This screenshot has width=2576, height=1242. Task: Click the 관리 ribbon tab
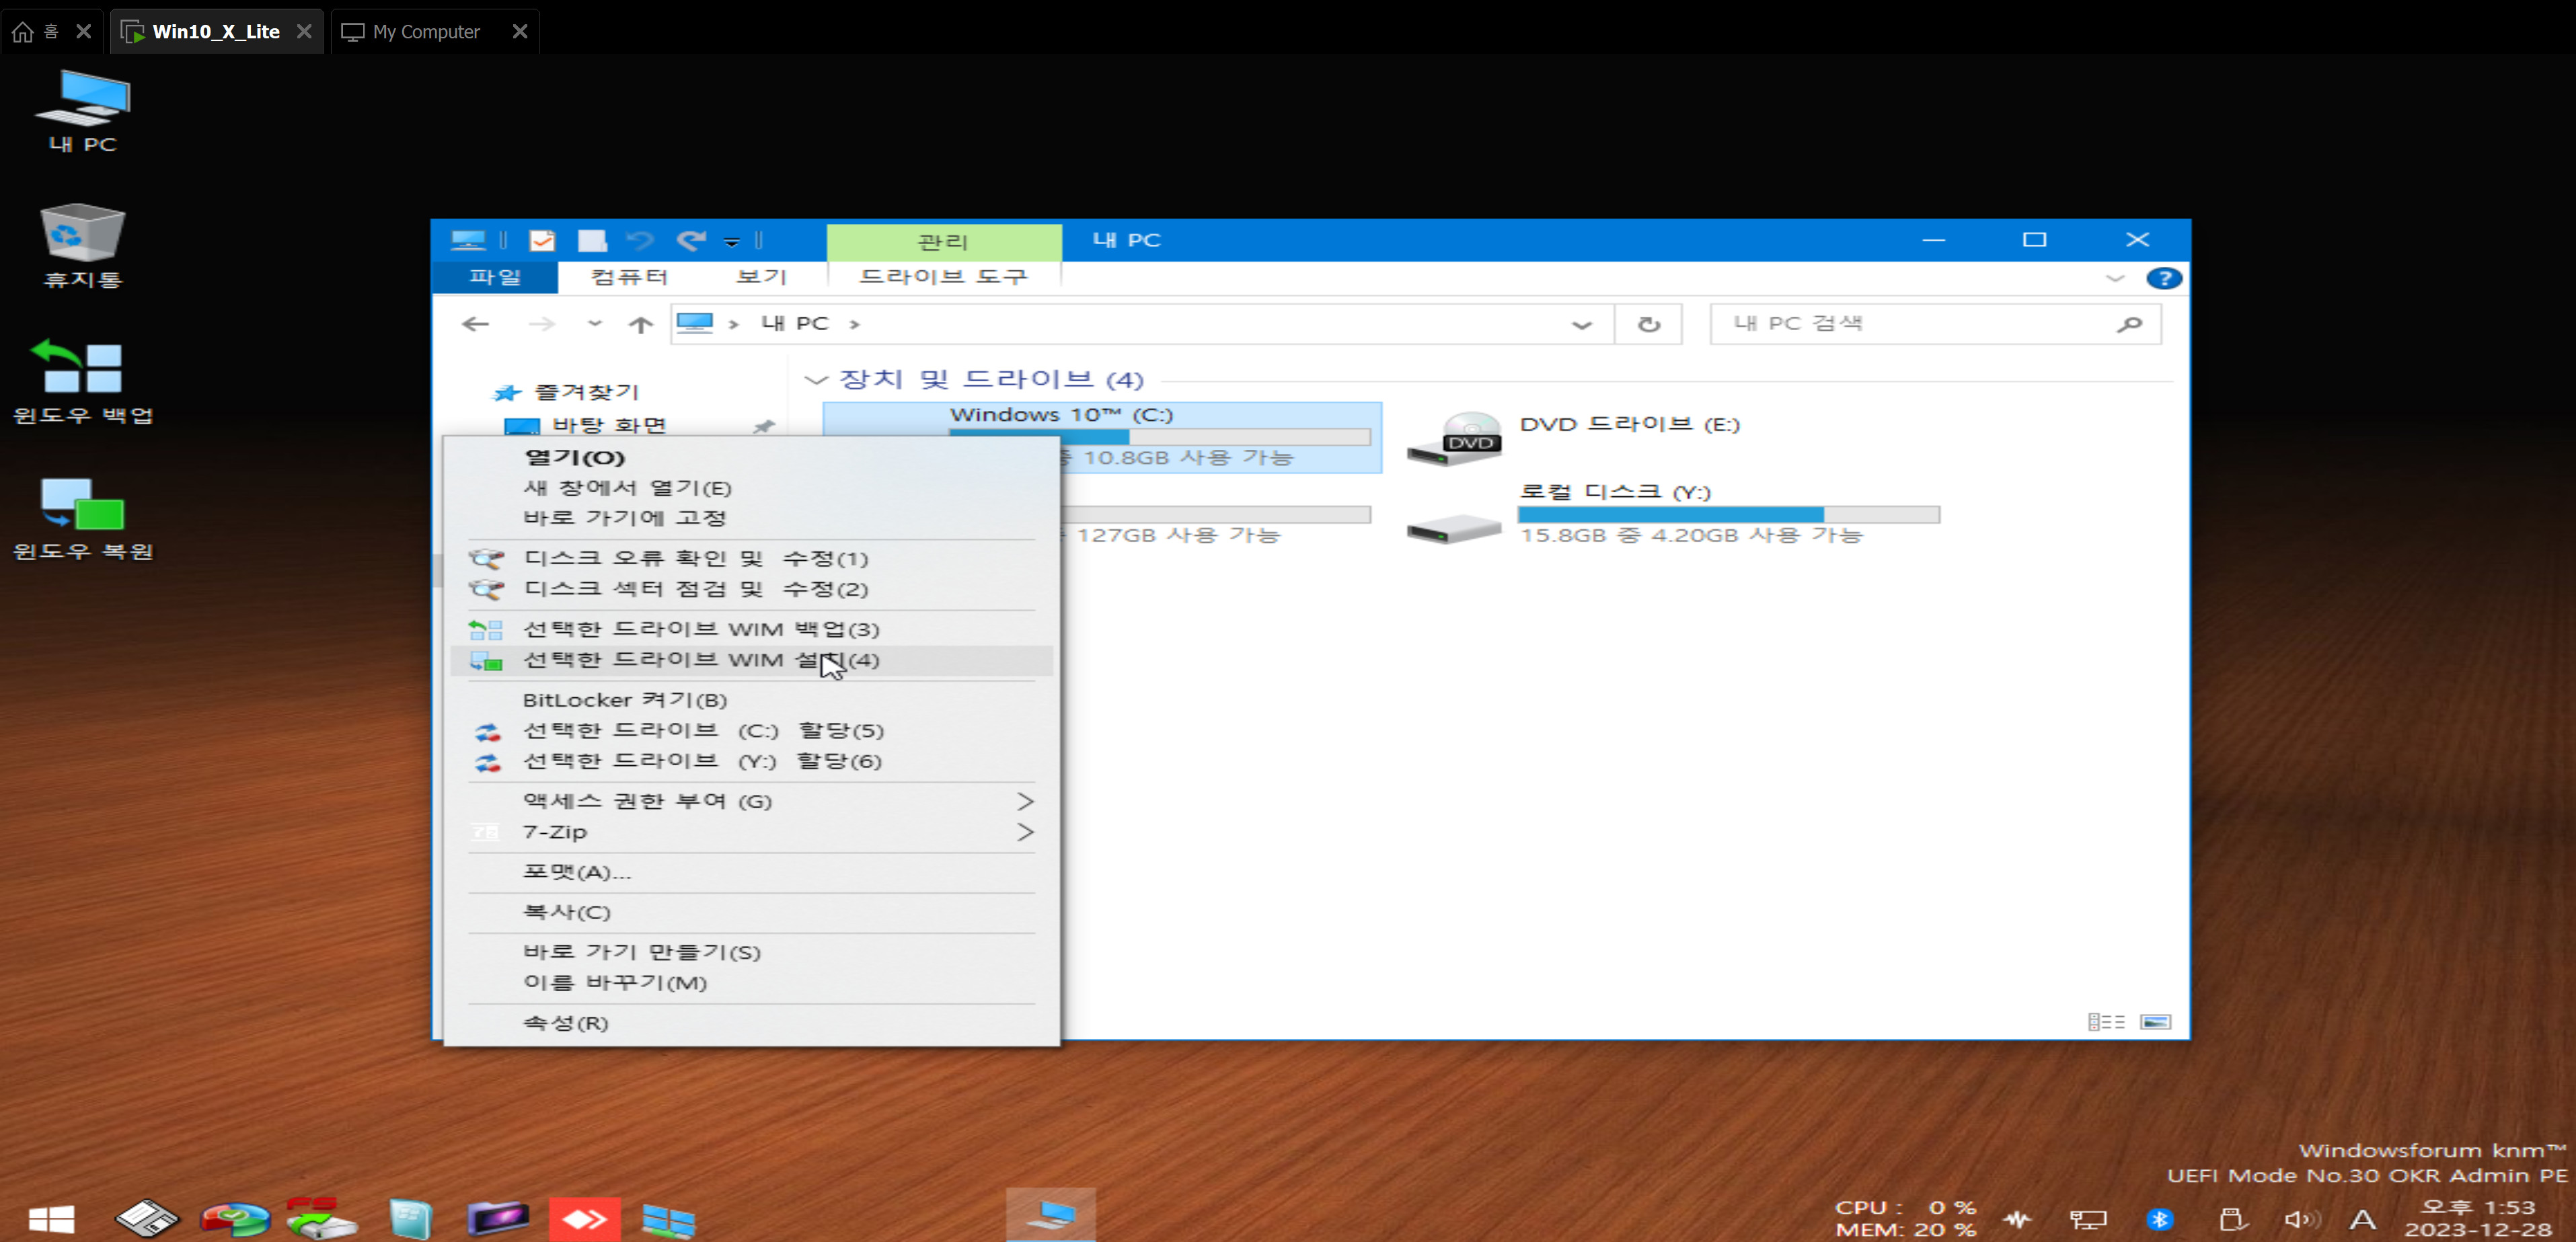point(943,241)
